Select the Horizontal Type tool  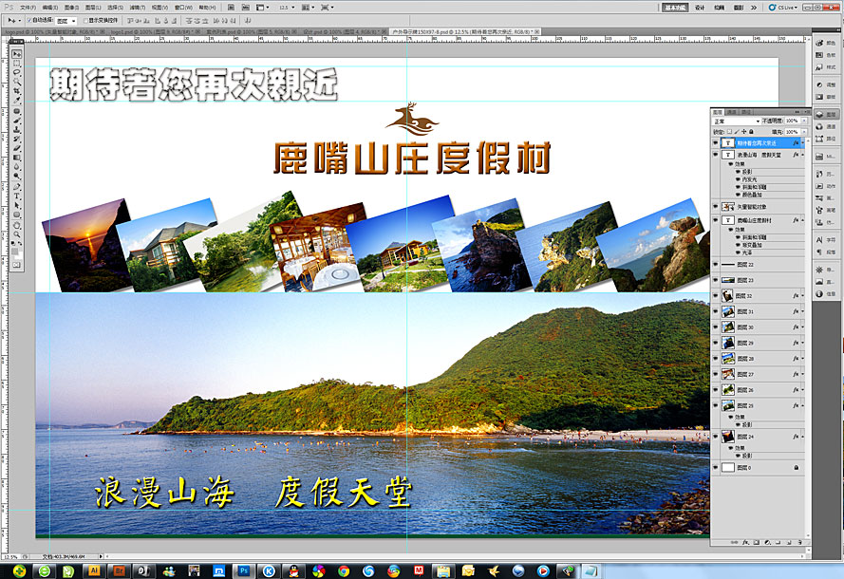[17, 194]
